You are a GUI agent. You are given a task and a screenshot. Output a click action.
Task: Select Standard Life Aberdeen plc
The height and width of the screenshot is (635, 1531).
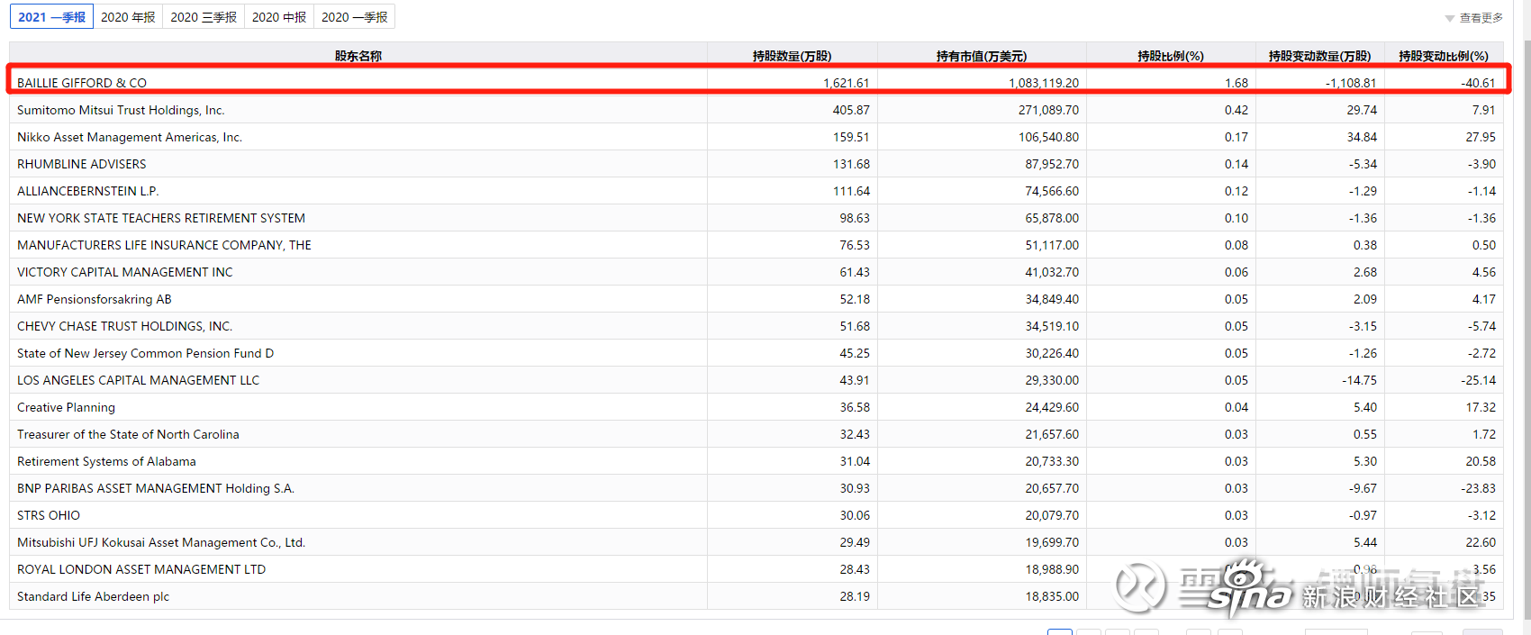click(x=93, y=596)
